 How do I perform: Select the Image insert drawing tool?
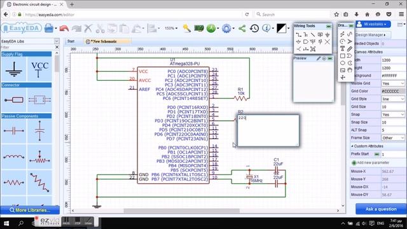click(342, 70)
